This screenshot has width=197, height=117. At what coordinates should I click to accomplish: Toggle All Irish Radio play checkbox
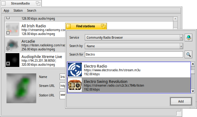(8, 33)
